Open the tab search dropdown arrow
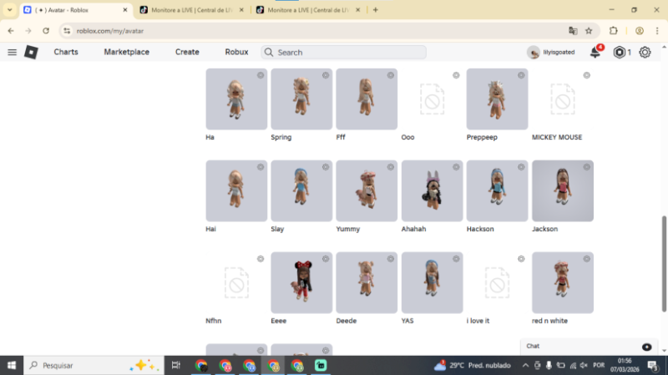The width and height of the screenshot is (668, 375). click(9, 10)
